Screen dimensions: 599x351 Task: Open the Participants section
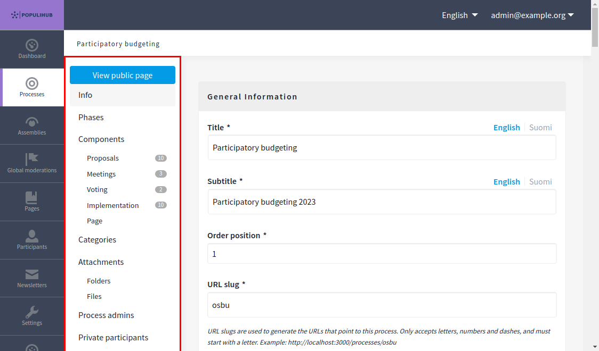coord(32,239)
